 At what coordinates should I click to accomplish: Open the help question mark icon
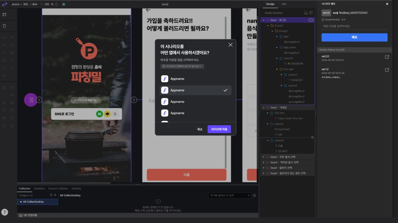4,212
